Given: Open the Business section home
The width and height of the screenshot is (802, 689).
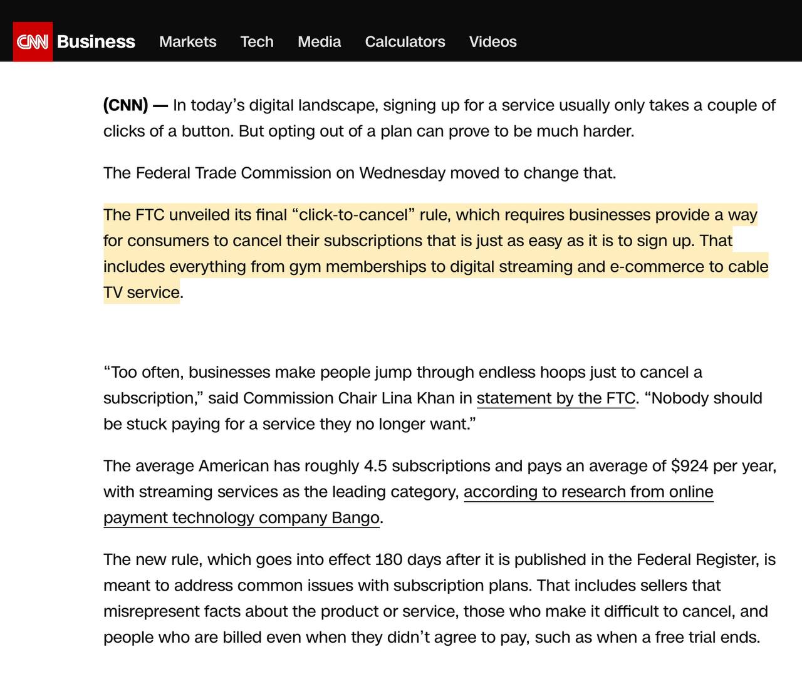Looking at the screenshot, I should click(x=96, y=42).
